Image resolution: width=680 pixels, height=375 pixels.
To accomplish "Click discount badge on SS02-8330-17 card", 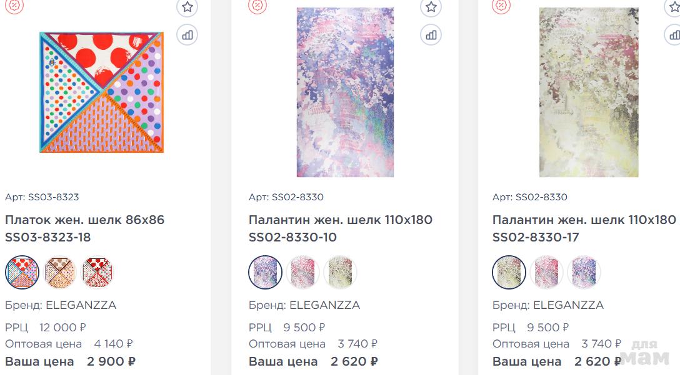I will [501, 5].
